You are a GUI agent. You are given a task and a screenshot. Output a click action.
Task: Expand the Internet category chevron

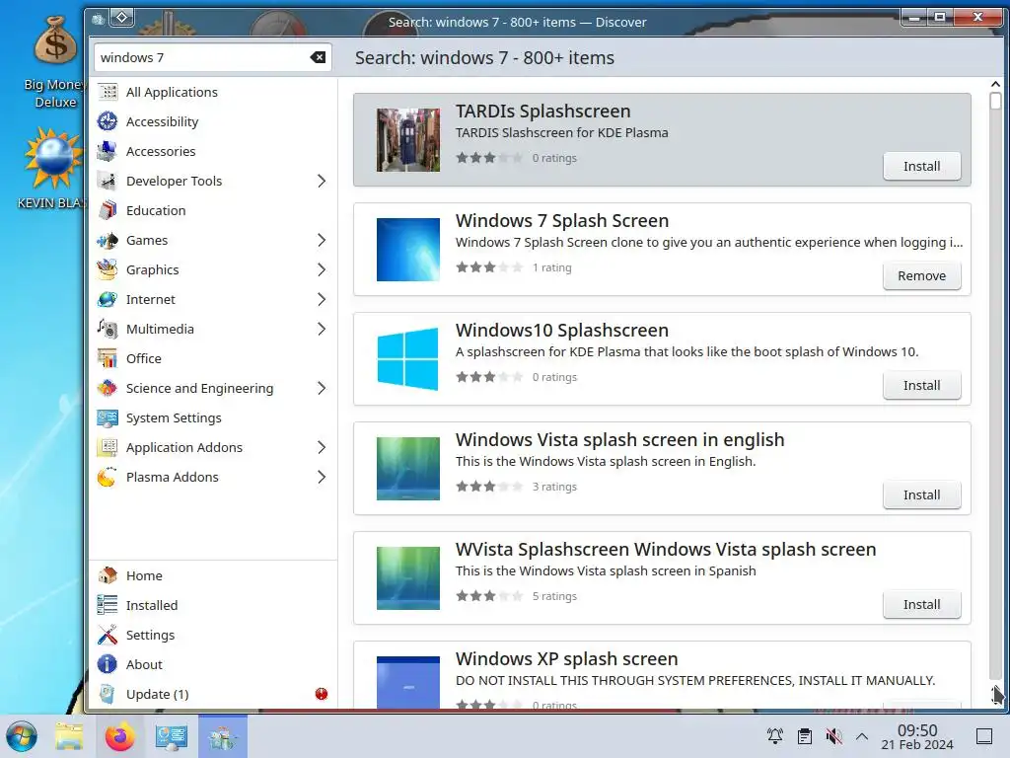click(x=322, y=300)
